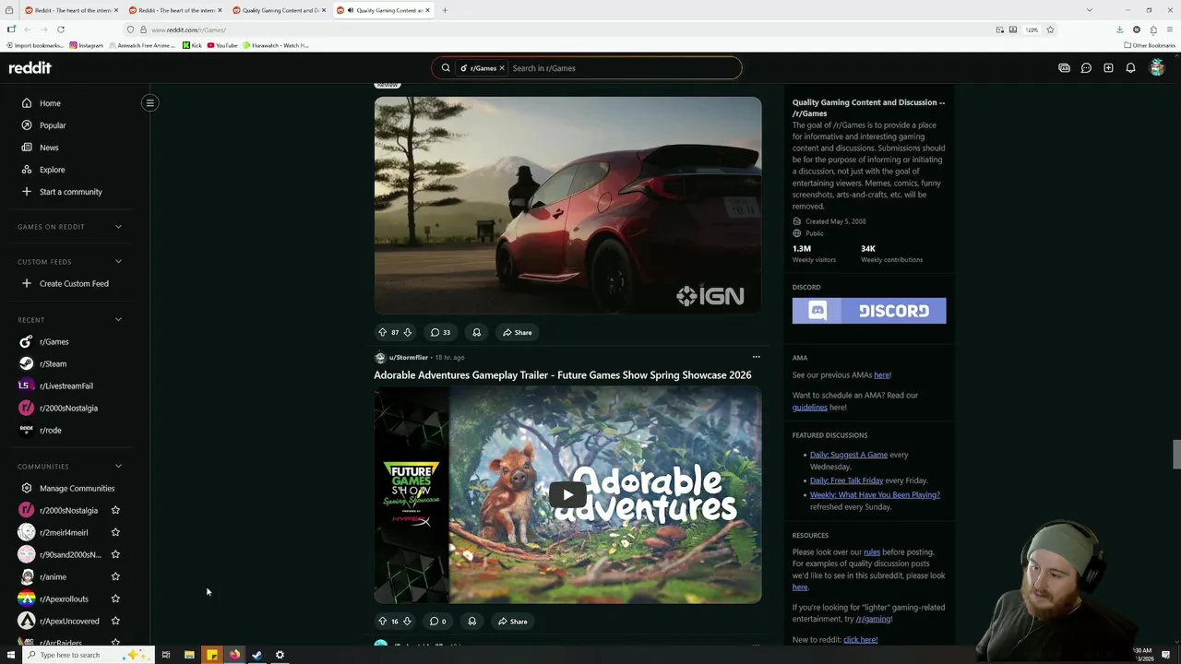Viewport: 1181px width, 664px height.
Task: Open Daily: Free Talk Friday link
Action: [x=847, y=480]
